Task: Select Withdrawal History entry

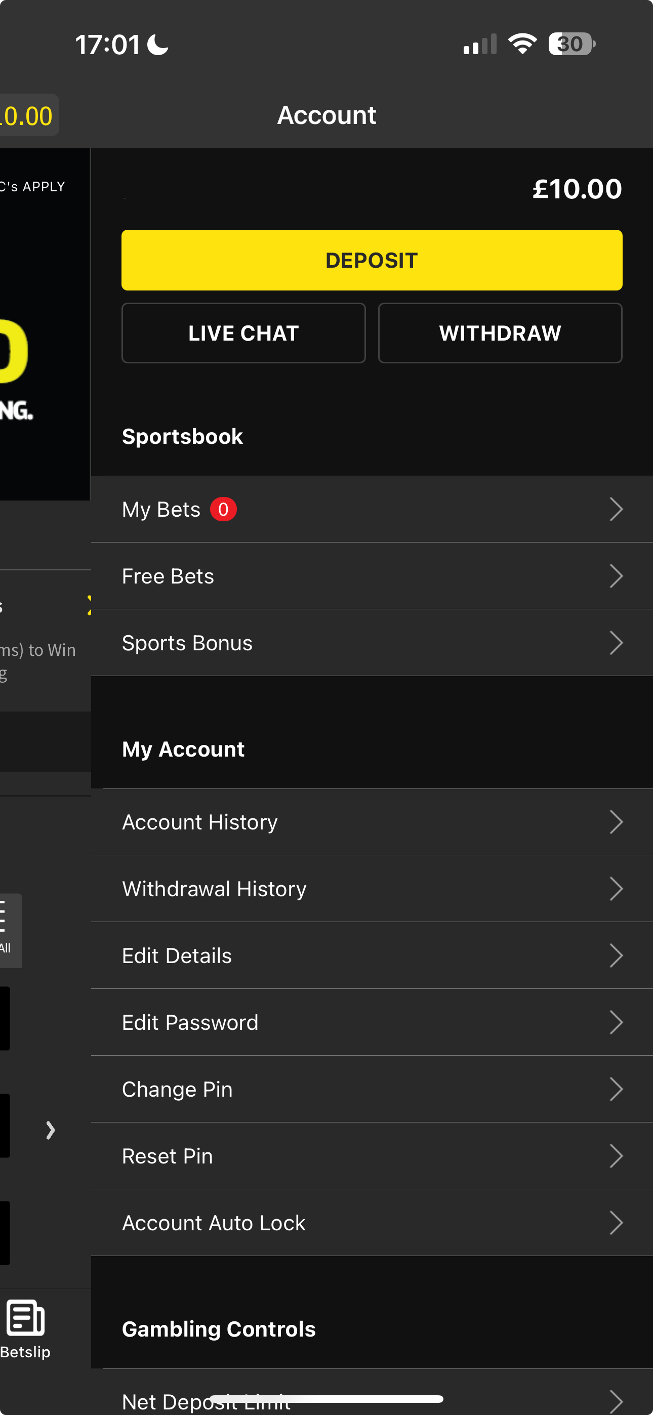Action: point(214,889)
